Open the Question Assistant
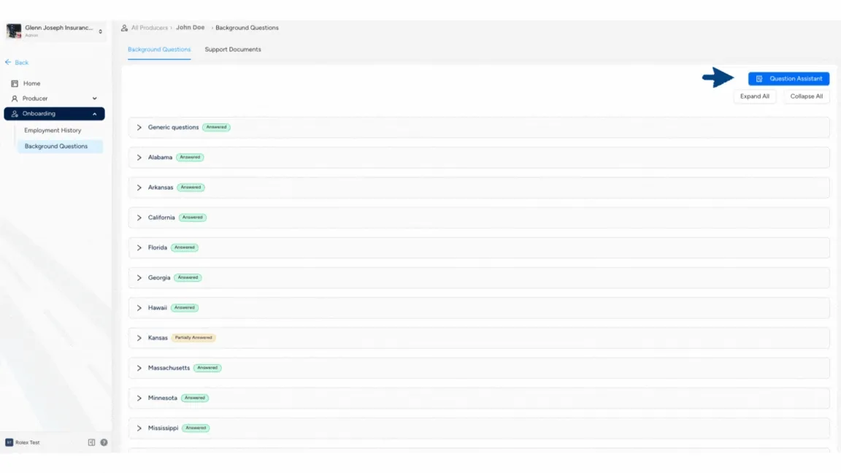The width and height of the screenshot is (841, 473). [788, 79]
